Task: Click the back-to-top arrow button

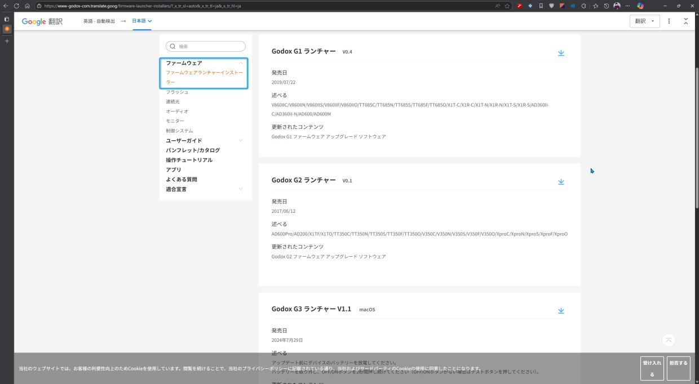Action: (669, 340)
